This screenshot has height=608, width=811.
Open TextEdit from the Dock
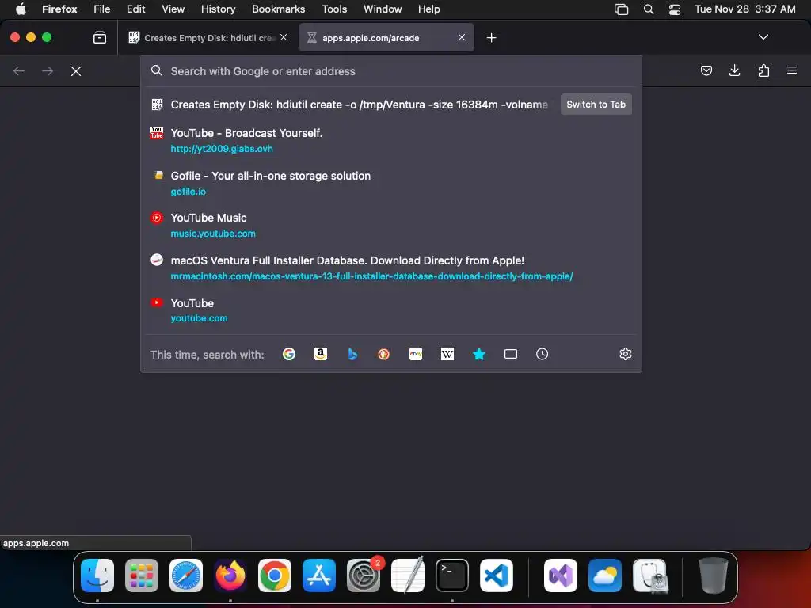click(x=408, y=576)
